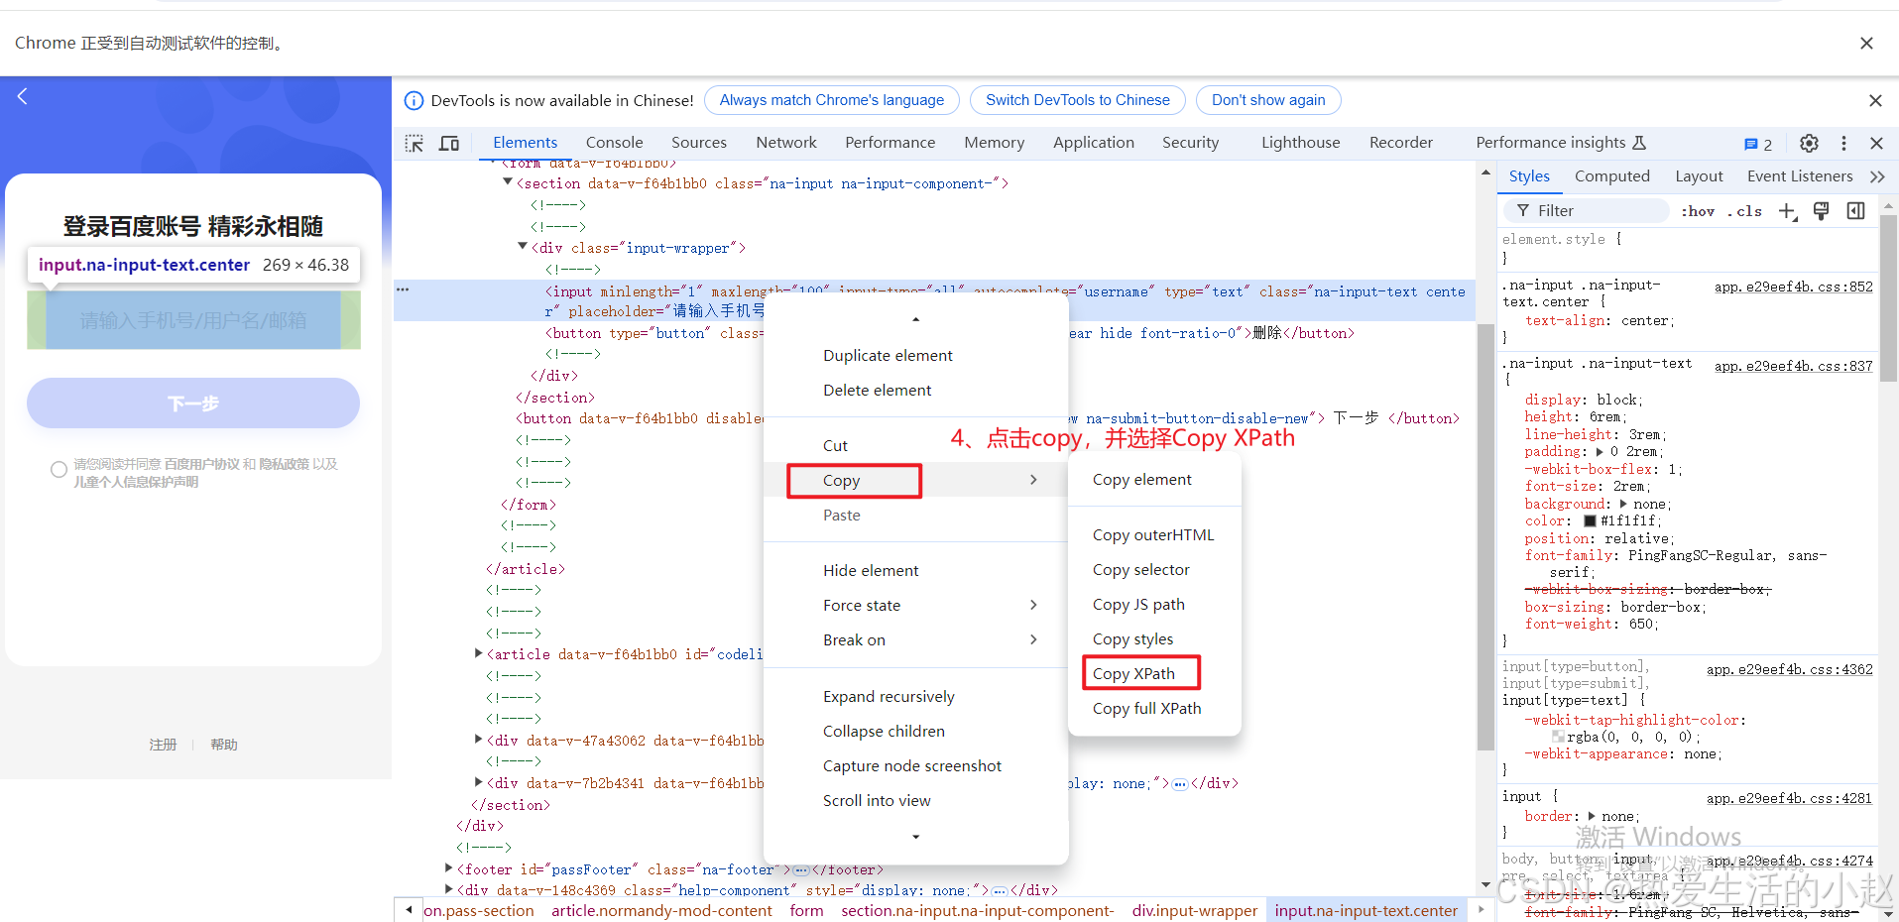Collapse the section na-input node
Screen dimensions: 1899x922
tap(508, 182)
